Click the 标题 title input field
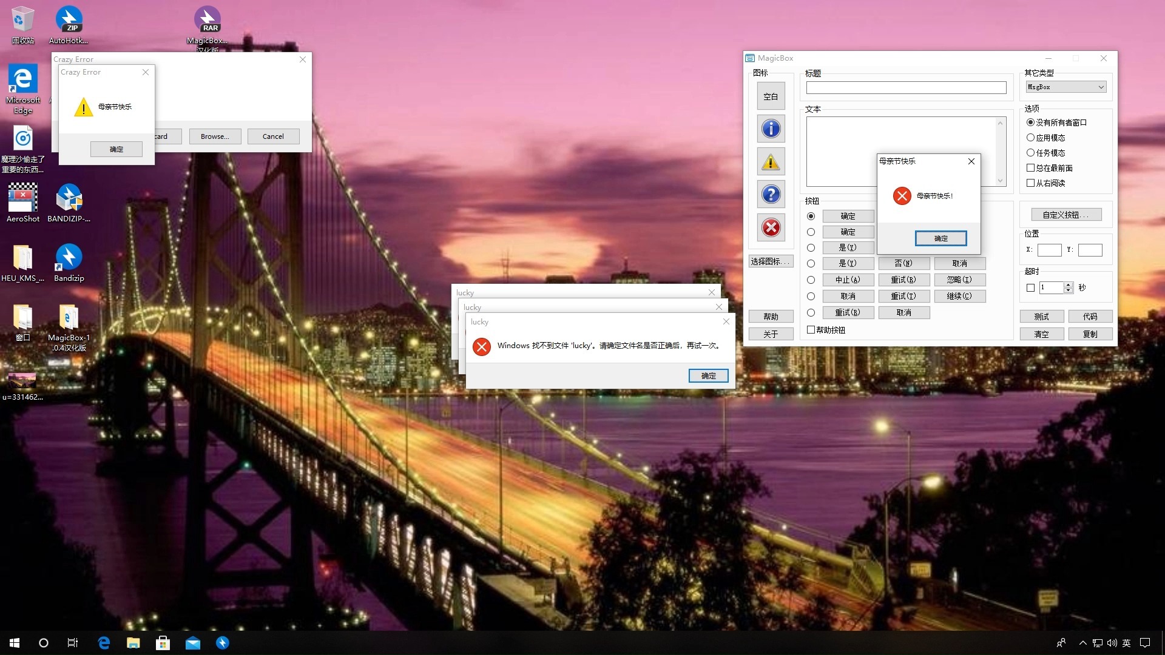The height and width of the screenshot is (655, 1165). [906, 88]
